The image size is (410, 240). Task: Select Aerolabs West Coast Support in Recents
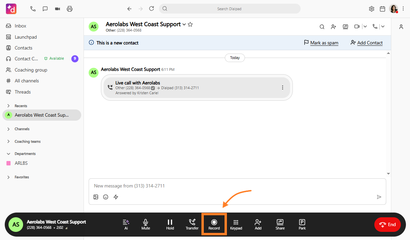[42, 115]
